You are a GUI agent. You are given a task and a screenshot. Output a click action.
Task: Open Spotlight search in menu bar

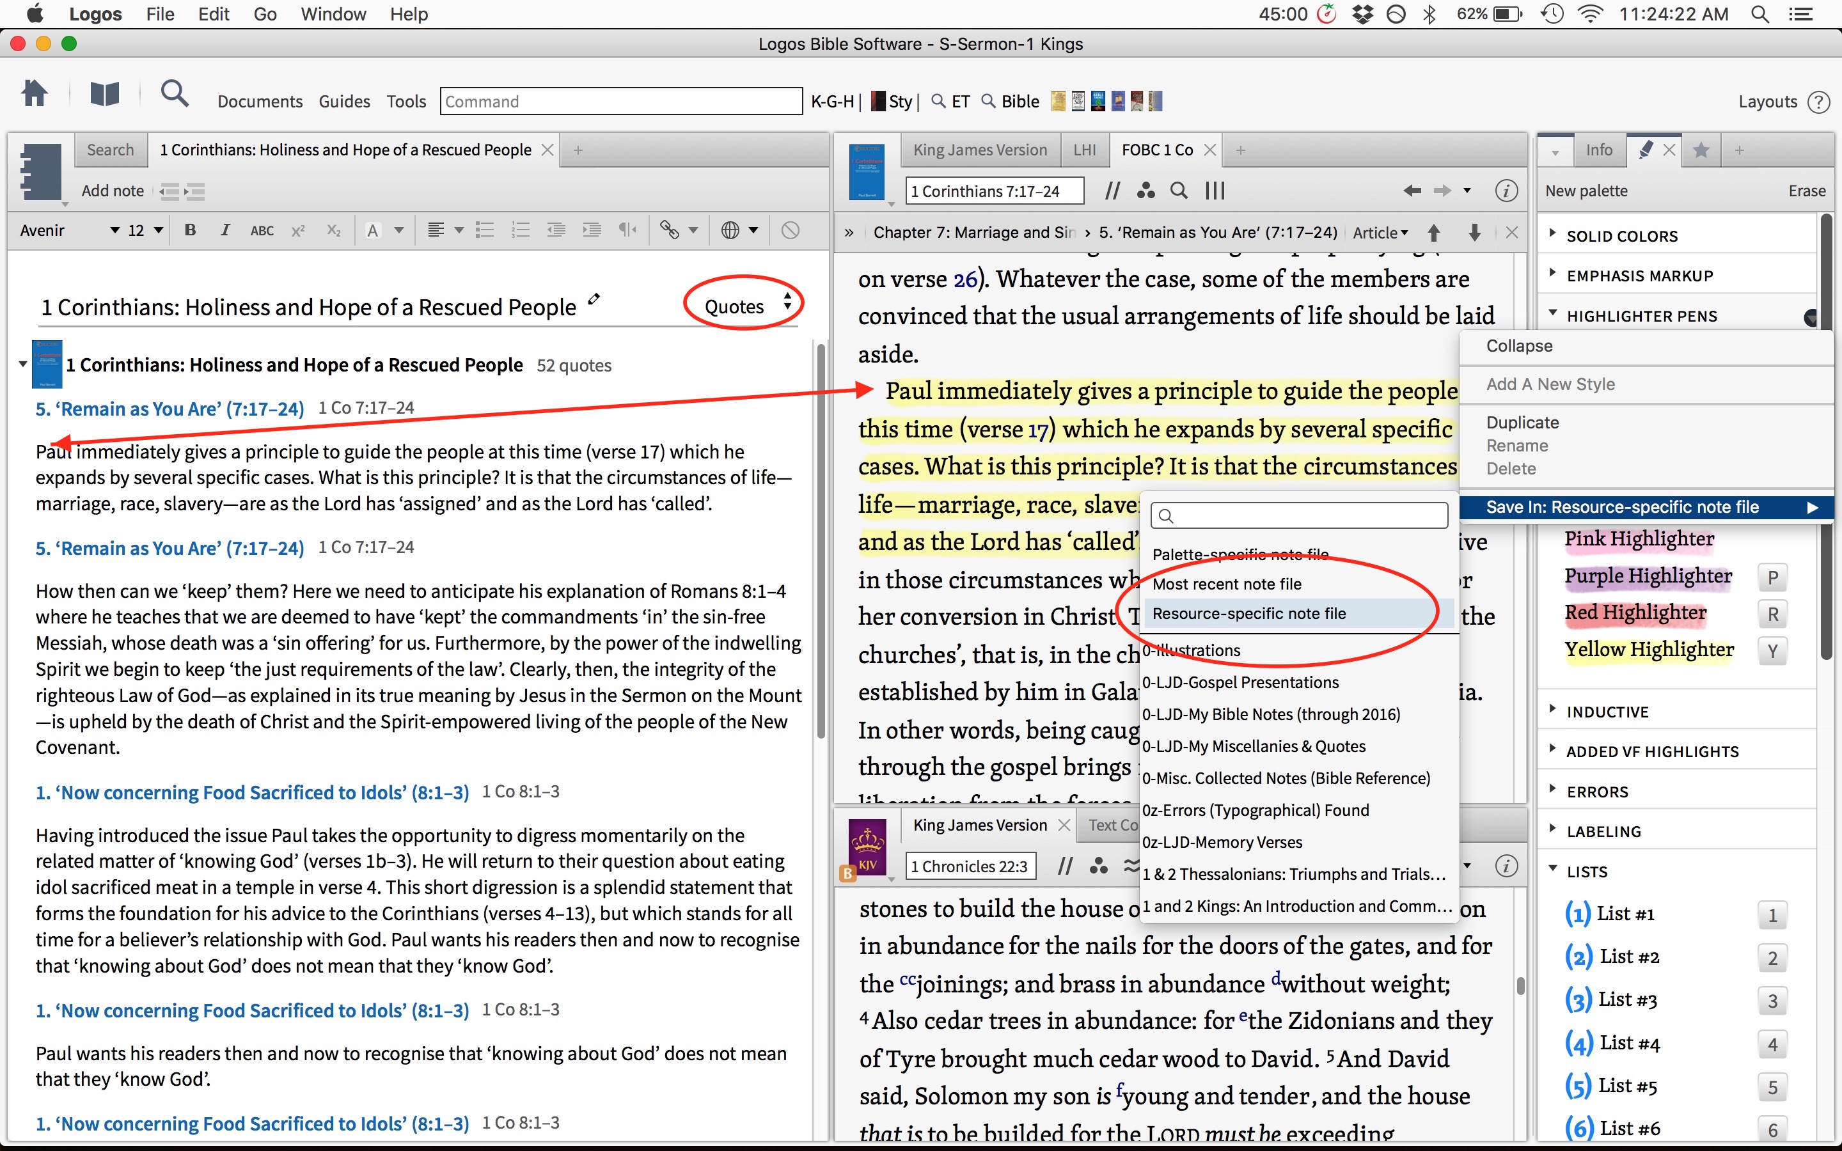(1759, 13)
